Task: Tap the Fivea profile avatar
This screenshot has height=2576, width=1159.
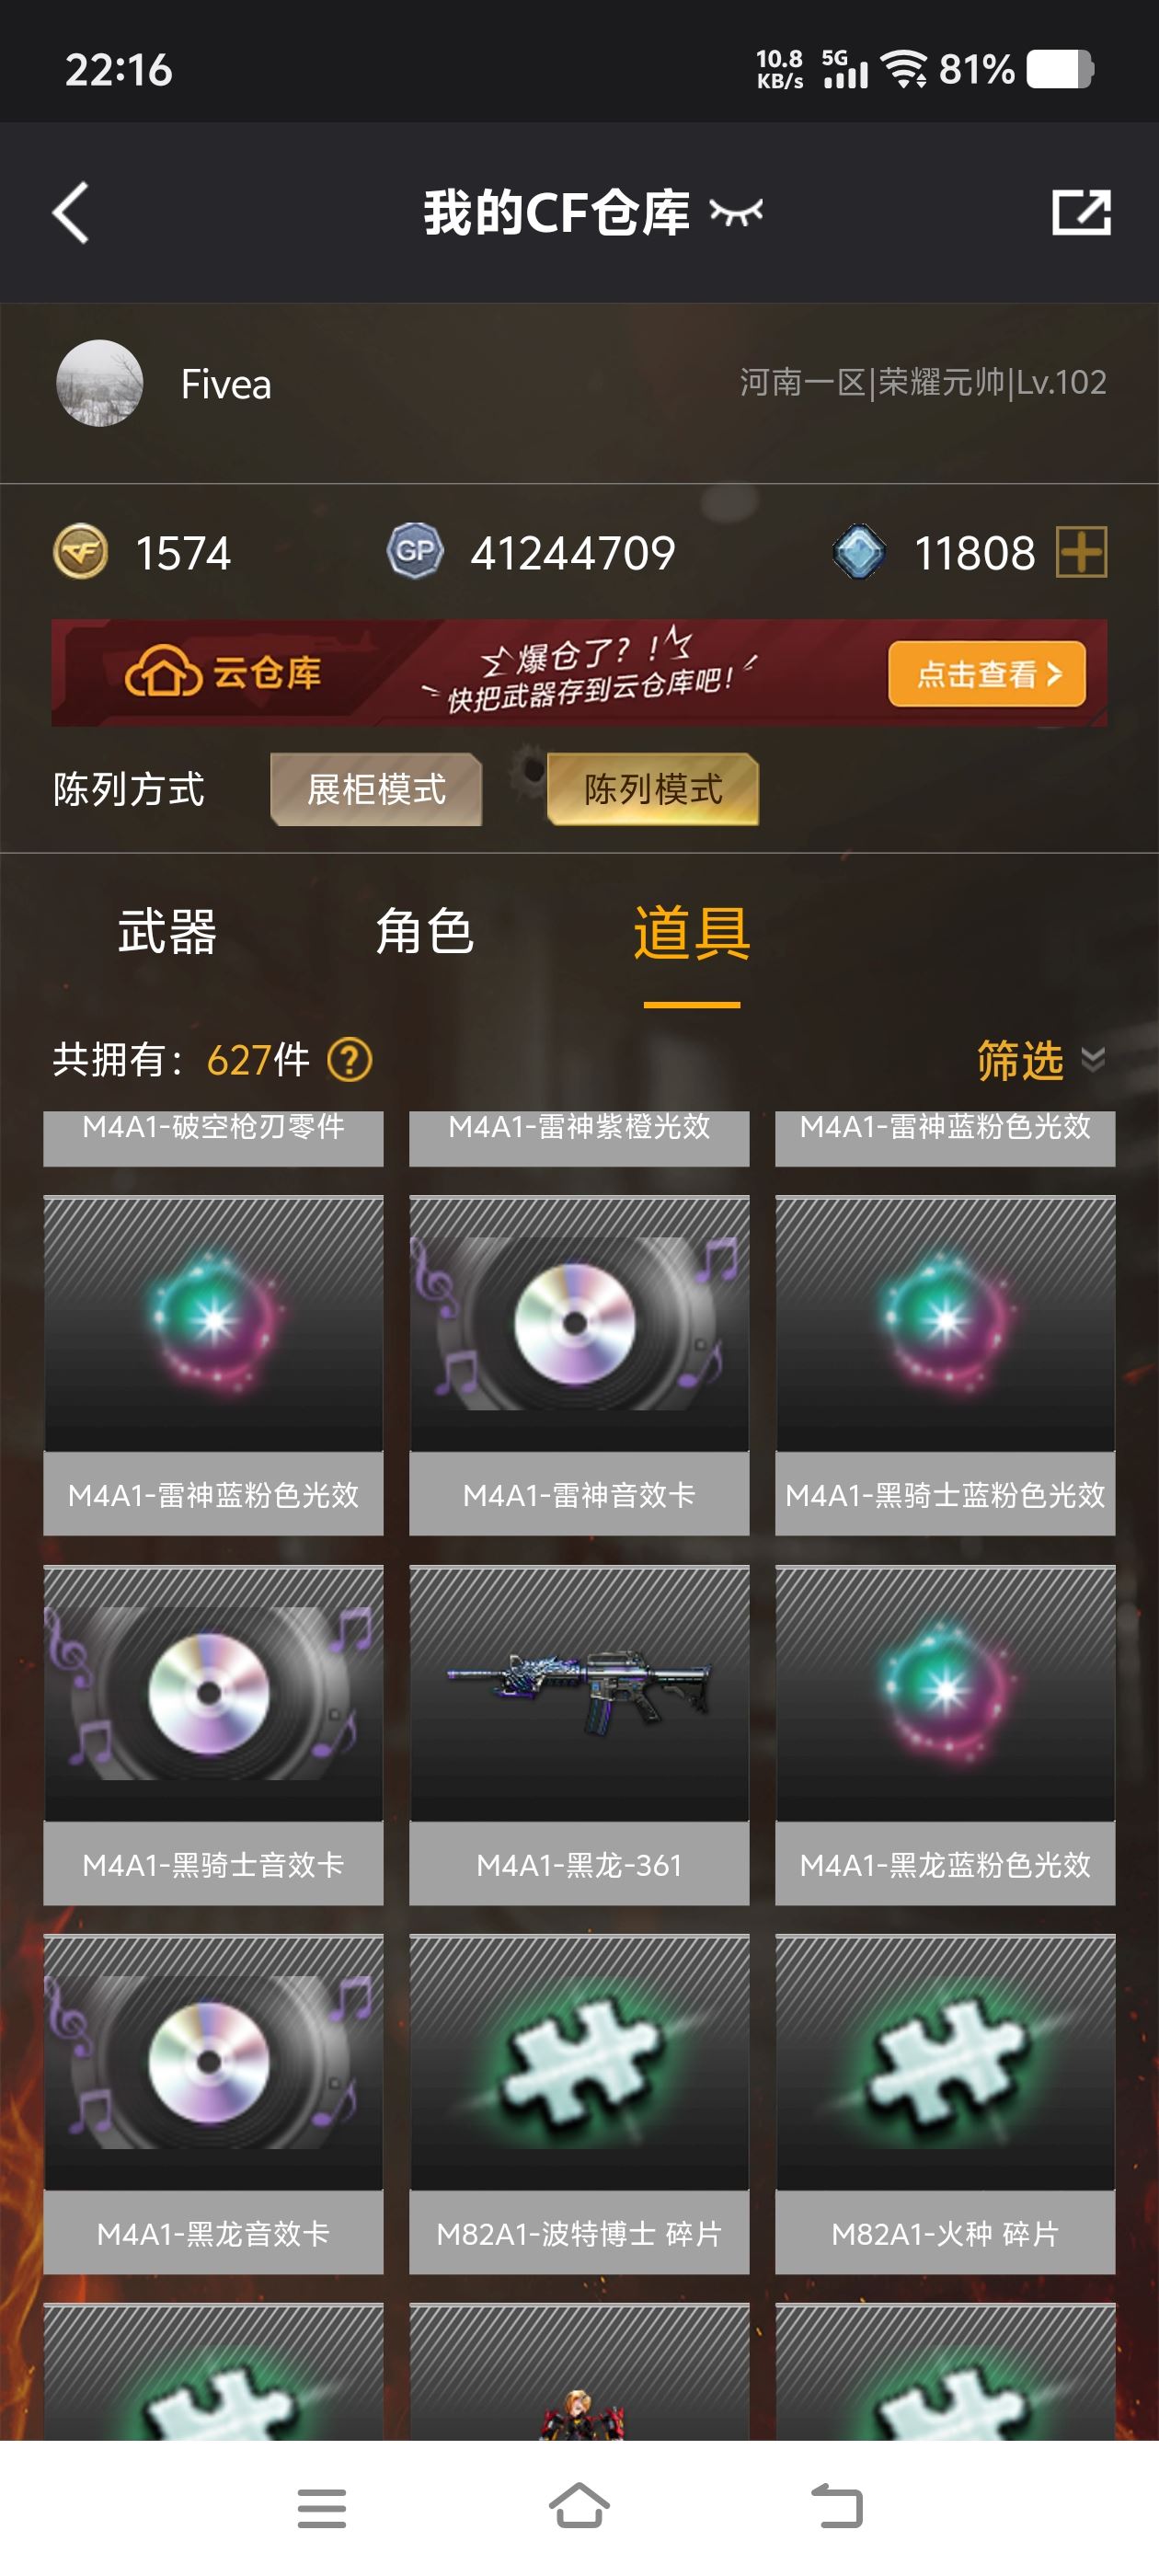Action: (99, 383)
